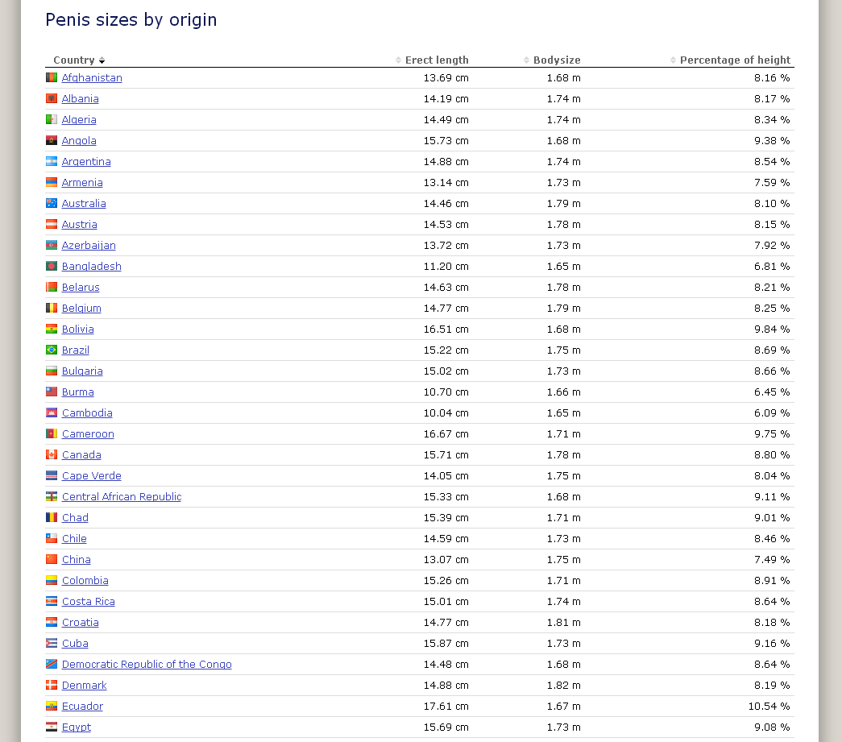The height and width of the screenshot is (742, 842).
Task: Go to the Bangladesh page link
Action: click(x=91, y=267)
